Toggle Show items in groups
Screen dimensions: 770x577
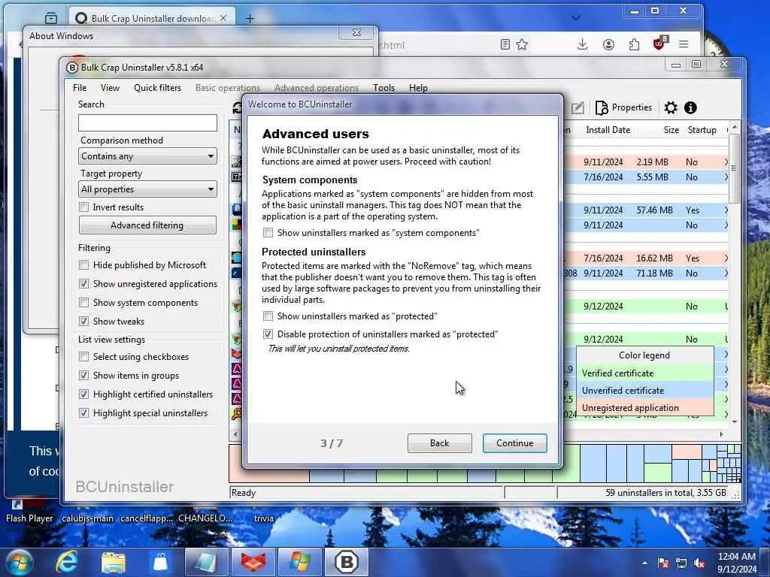[x=84, y=376]
